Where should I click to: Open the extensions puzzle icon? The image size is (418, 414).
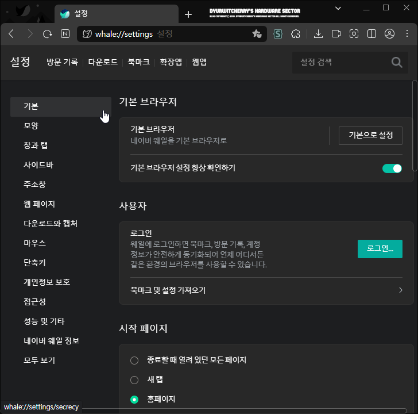(296, 34)
